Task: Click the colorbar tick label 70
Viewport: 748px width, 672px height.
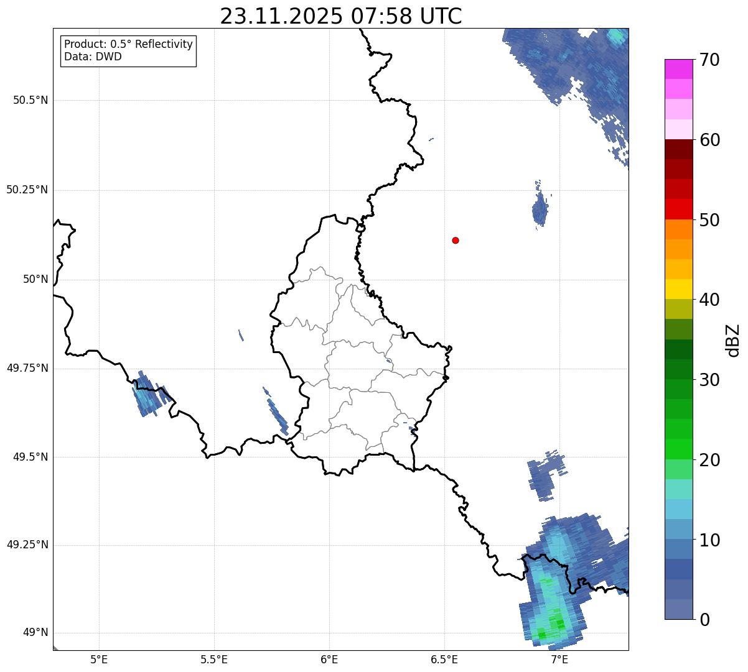Action: pyautogui.click(x=709, y=60)
